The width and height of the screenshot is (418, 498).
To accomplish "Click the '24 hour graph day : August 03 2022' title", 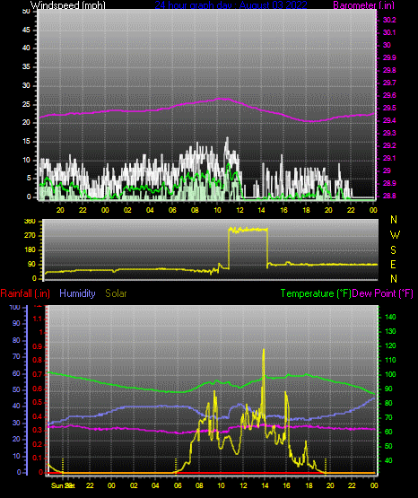I will (x=231, y=5).
